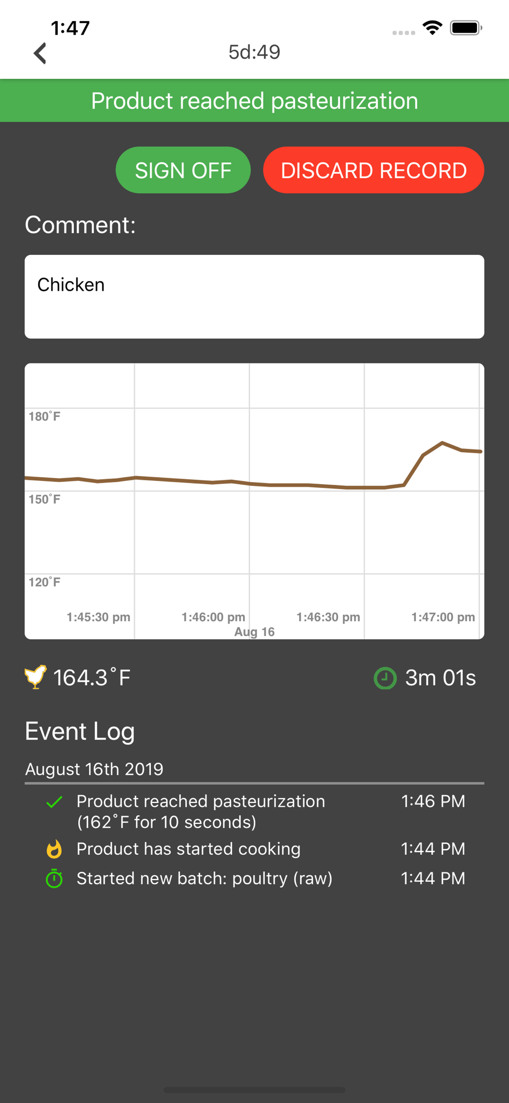509x1103 pixels.
Task: Tap the green clock timer icon
Action: point(385,678)
